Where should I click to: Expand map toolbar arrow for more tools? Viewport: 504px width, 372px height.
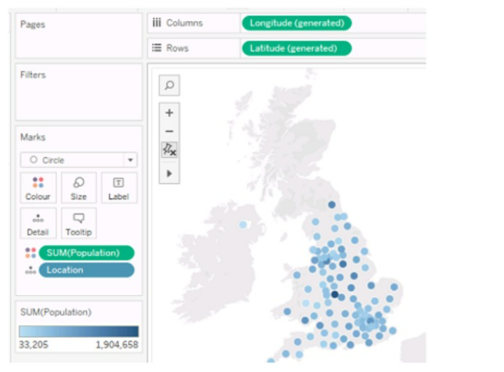coord(169,173)
